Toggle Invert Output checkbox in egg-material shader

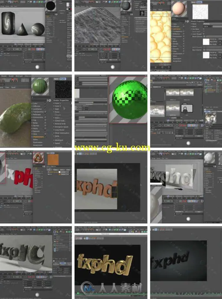click(204, 34)
